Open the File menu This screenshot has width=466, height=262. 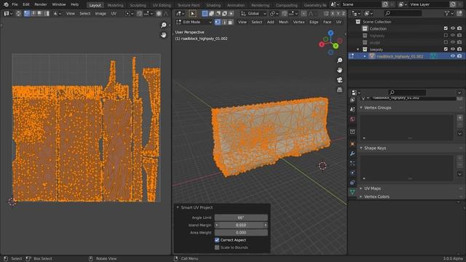click(15, 4)
